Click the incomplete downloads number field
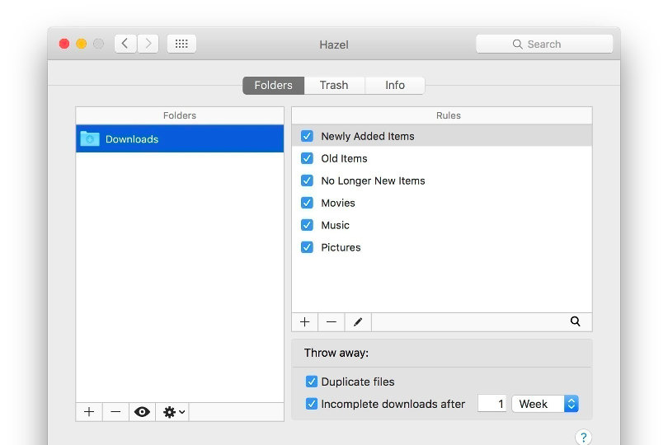The width and height of the screenshot is (668, 445). click(492, 404)
